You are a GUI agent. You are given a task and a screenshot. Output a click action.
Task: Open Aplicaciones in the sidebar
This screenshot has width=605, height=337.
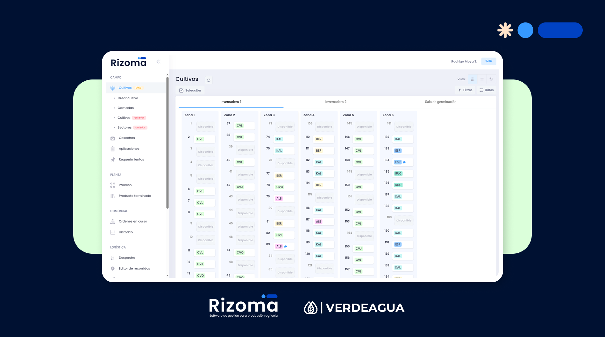point(129,149)
